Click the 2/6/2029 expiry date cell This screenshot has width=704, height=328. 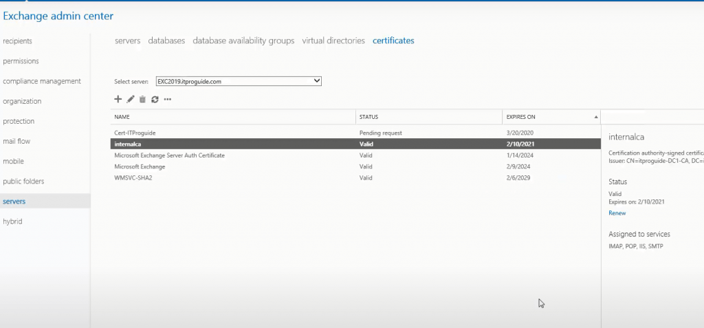[518, 178]
